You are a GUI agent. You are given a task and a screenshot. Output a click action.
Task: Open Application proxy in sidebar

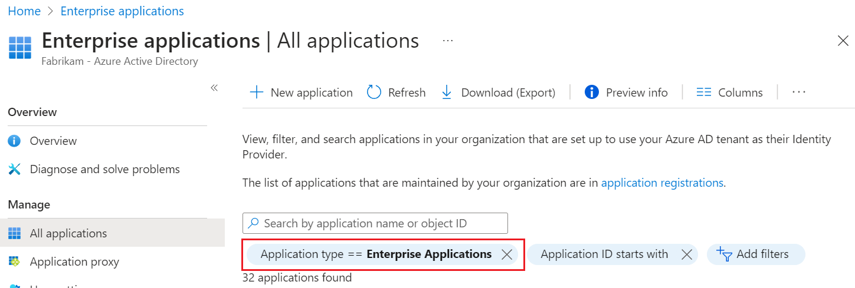[74, 261]
